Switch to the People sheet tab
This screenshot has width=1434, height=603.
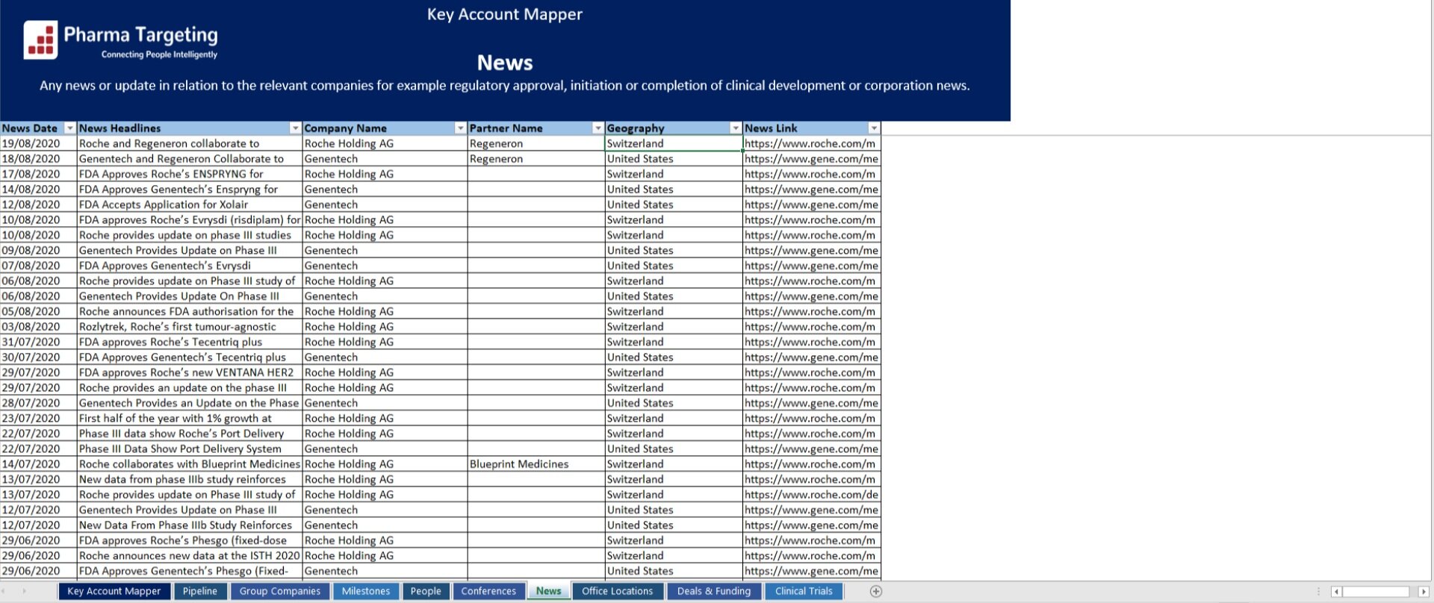click(426, 591)
